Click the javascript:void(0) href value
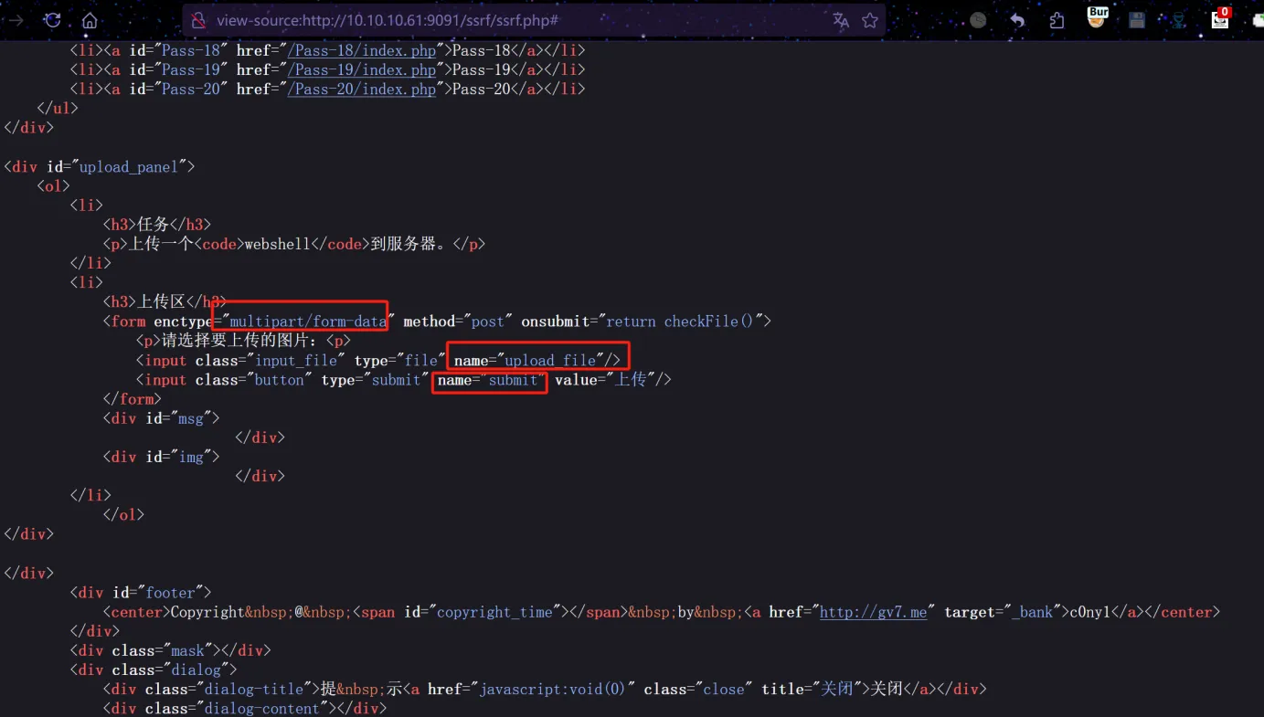 [x=552, y=689]
